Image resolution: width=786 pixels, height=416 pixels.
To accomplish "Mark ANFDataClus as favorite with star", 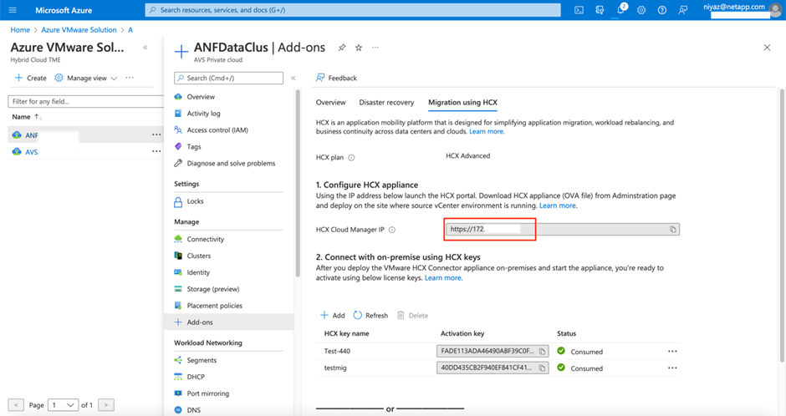I will (359, 48).
